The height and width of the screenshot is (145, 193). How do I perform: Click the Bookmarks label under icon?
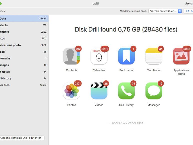126,70
